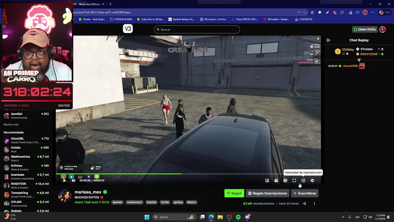Viewport: 394px width, 222px height.
Task: Select the fornite tag
Action: point(165,202)
